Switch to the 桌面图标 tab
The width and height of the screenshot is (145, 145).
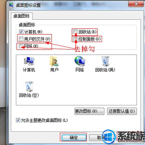coord(21,16)
